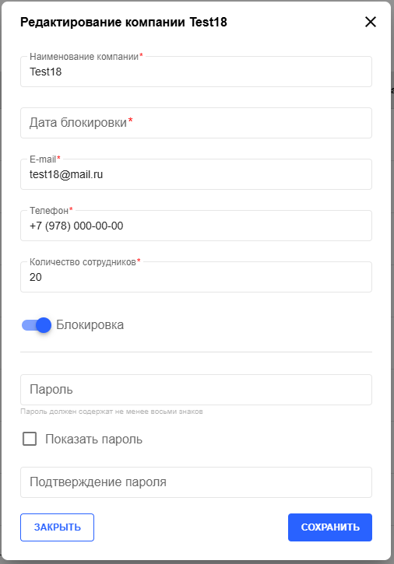Image resolution: width=394 pixels, height=564 pixels.
Task: Click the E-mail floating label
Action: (44, 159)
